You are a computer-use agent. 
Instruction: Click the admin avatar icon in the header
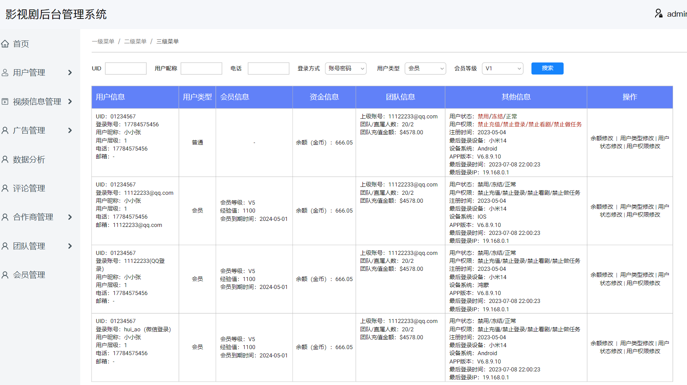(659, 14)
